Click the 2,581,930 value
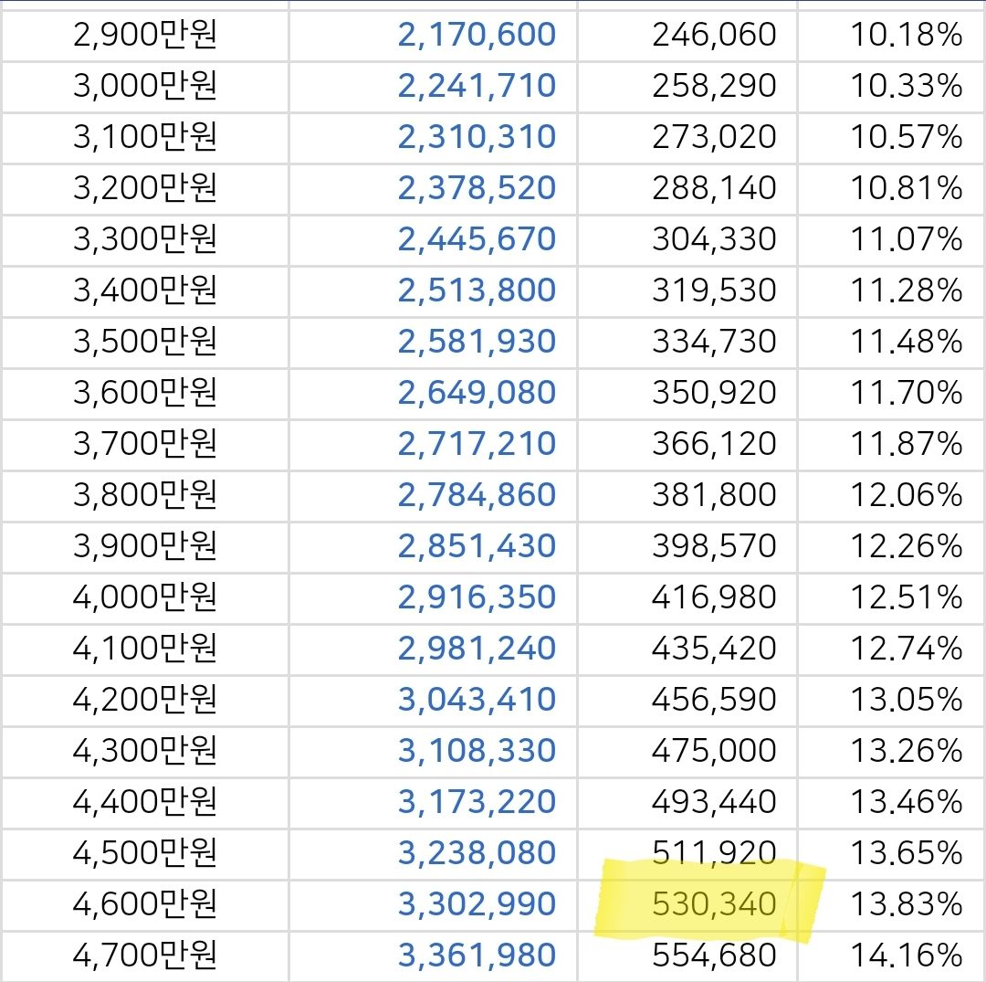 (477, 342)
